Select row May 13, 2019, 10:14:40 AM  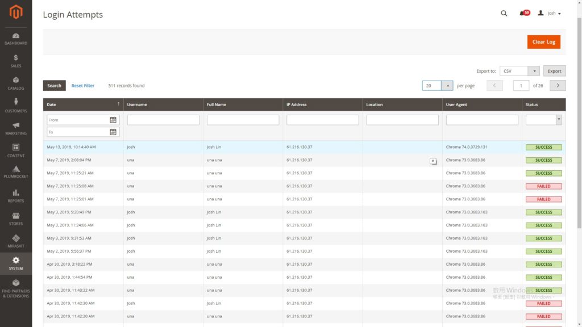tap(305, 147)
